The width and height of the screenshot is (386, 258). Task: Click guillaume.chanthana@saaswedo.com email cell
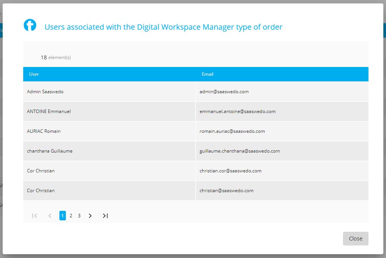(x=282, y=151)
